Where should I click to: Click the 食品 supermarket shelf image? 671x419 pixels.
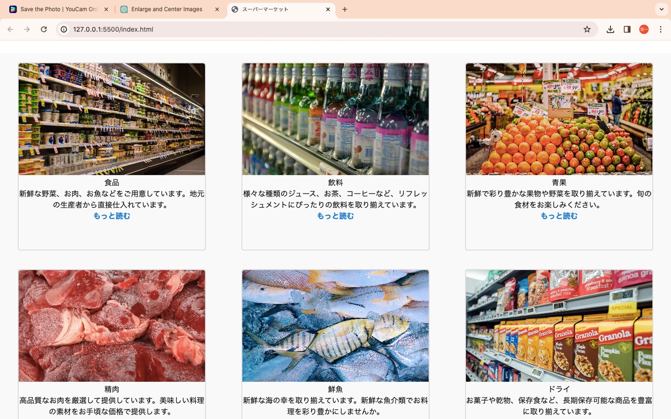tap(112, 119)
